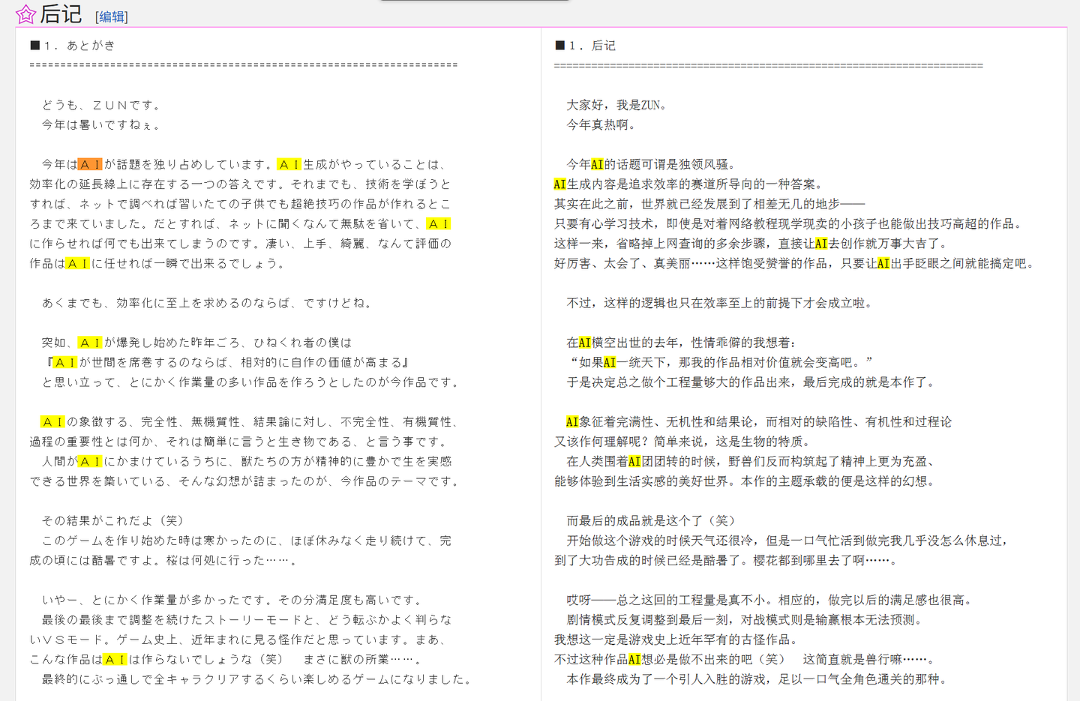Click the ■１．あとがき header
The width and height of the screenshot is (1080, 701).
[71, 45]
